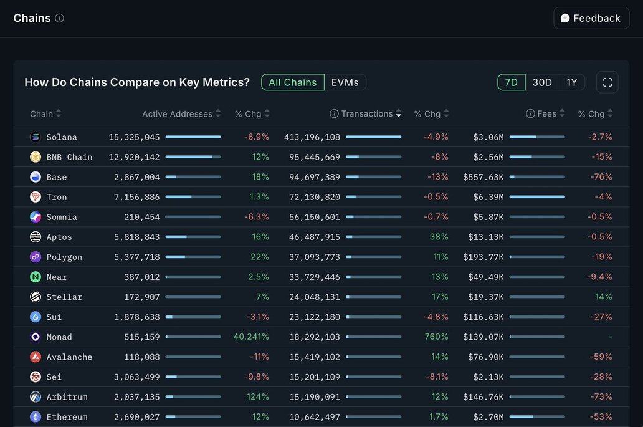
Task: Select the 7D time range
Action: point(511,82)
